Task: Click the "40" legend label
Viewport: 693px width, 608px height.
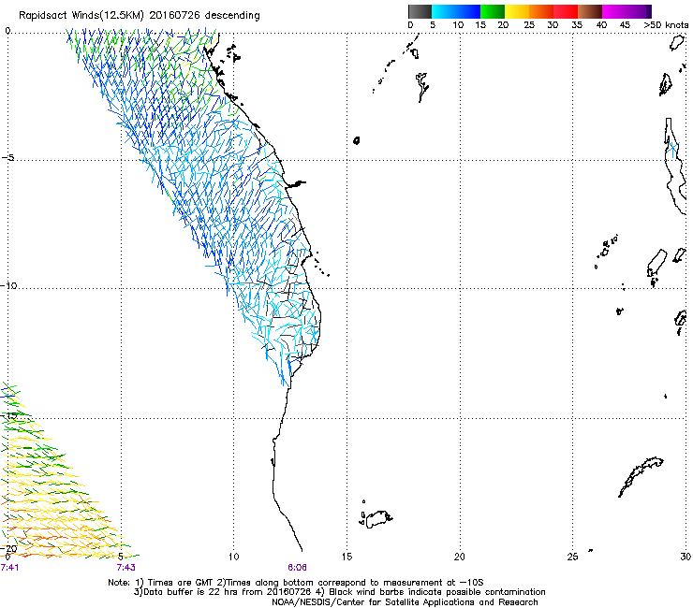Action: pos(601,25)
